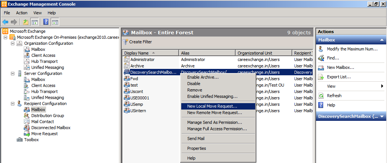Click the Organizational Unit column header

point(263,53)
